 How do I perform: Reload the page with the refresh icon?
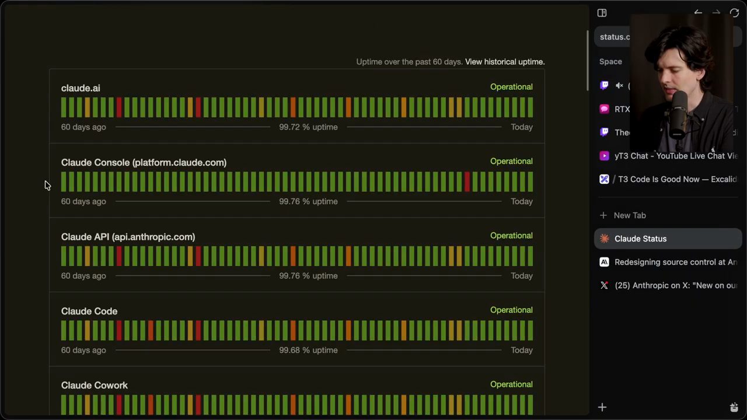click(734, 13)
